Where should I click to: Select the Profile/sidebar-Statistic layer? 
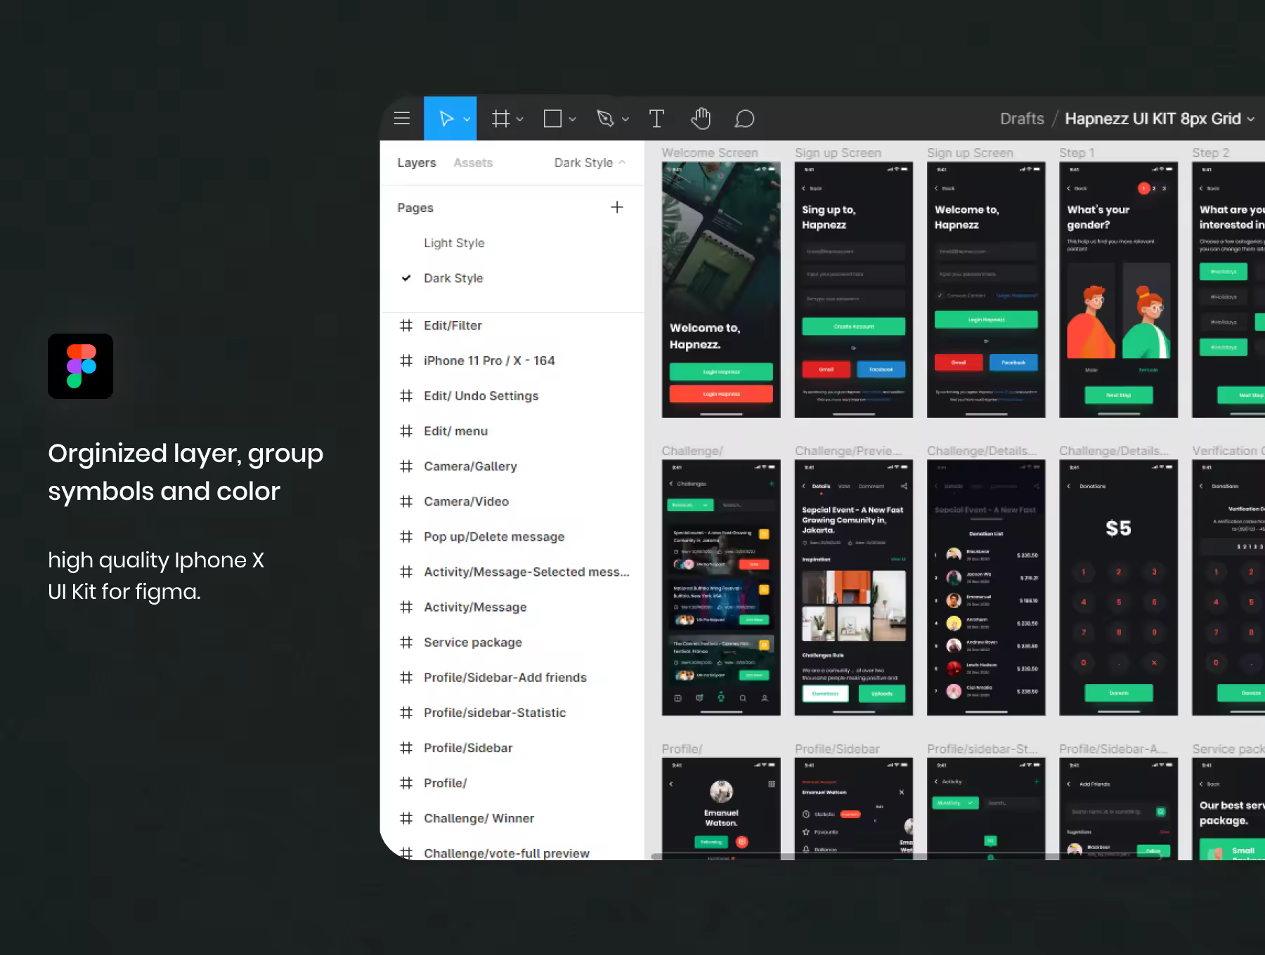click(x=512, y=713)
